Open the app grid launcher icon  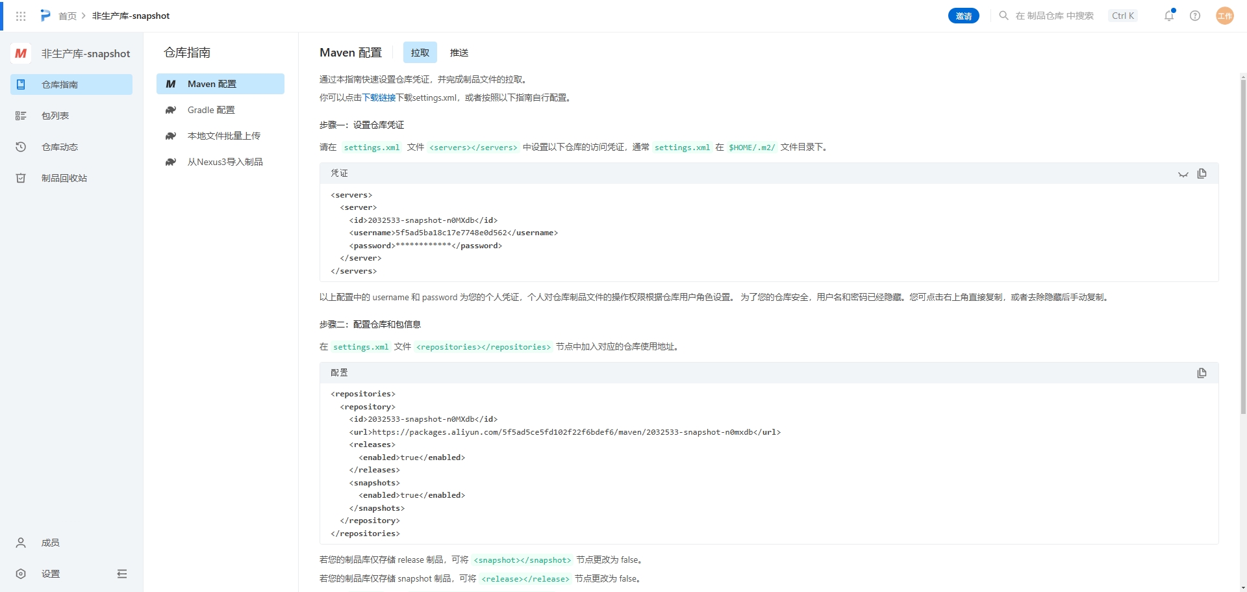21,16
